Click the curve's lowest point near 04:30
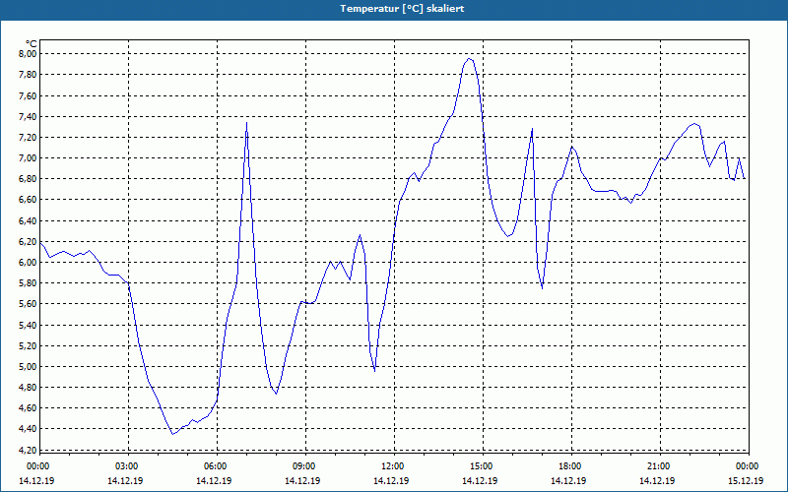Image resolution: width=788 pixels, height=492 pixels. point(172,434)
